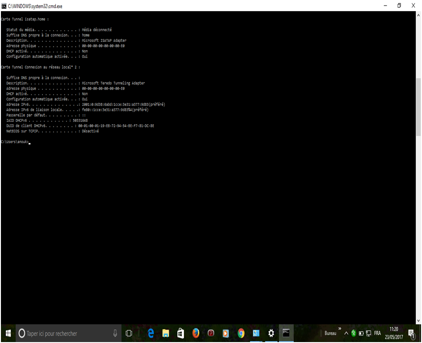The height and width of the screenshot is (343, 422).
Task: Open the Windows Start menu
Action: click(8, 333)
